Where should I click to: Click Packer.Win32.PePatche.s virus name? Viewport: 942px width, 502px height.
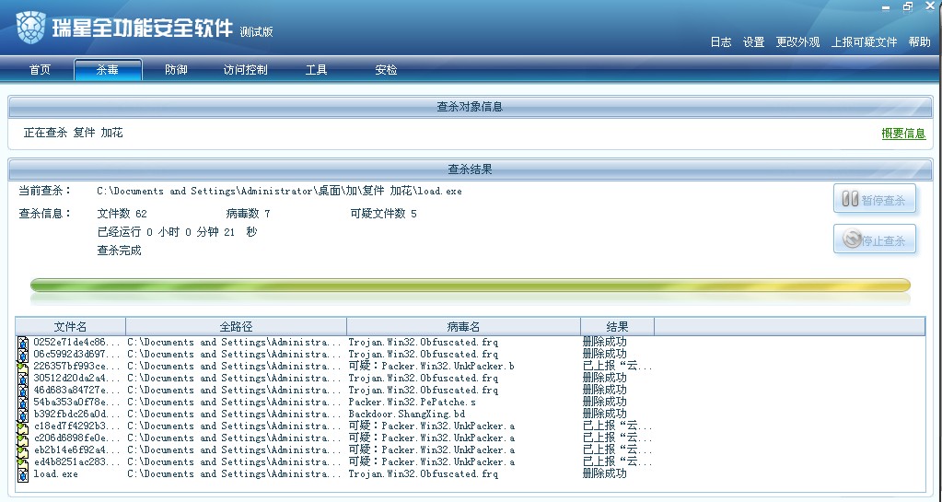pyautogui.click(x=413, y=403)
